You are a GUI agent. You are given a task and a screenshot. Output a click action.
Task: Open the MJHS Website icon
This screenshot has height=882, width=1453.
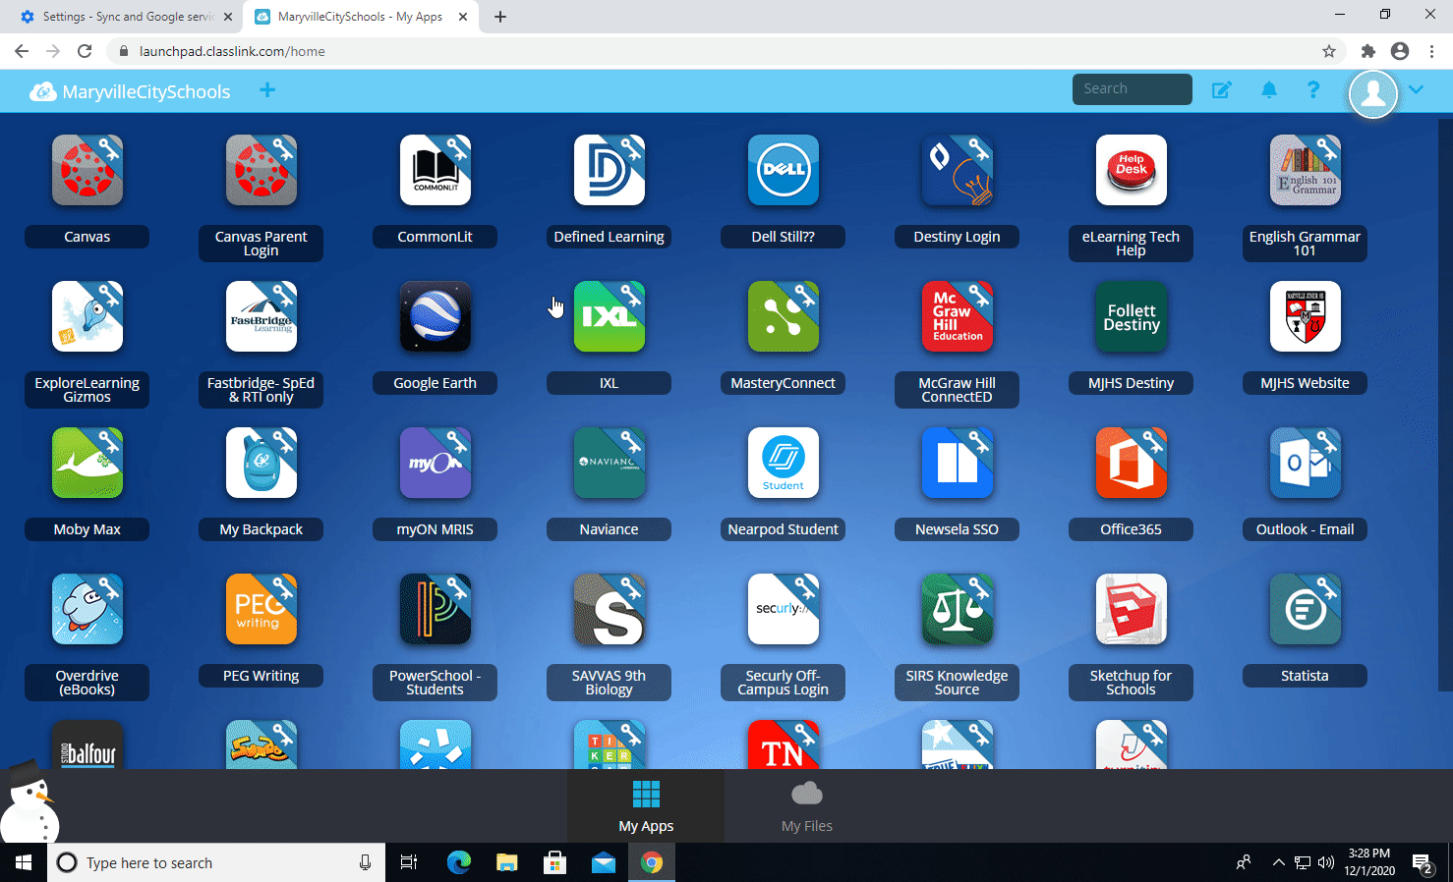tap(1306, 316)
